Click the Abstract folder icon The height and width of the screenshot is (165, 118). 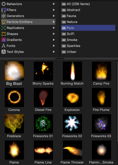64,10
